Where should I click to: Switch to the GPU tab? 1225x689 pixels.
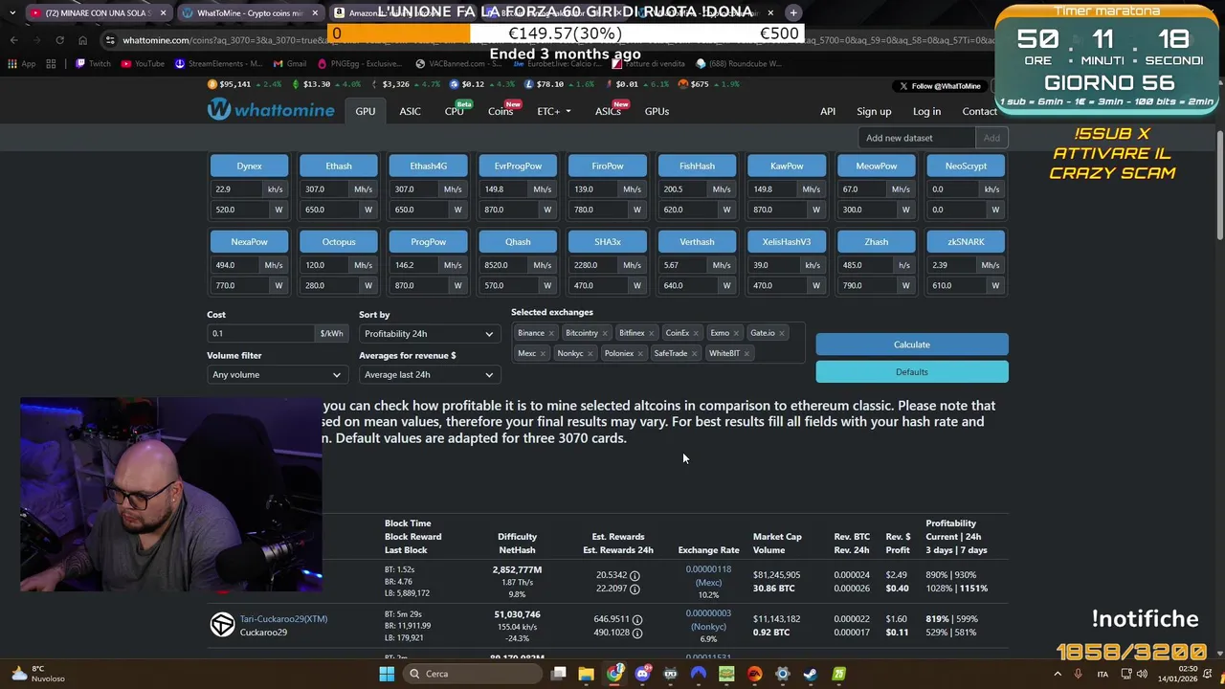pyautogui.click(x=366, y=111)
